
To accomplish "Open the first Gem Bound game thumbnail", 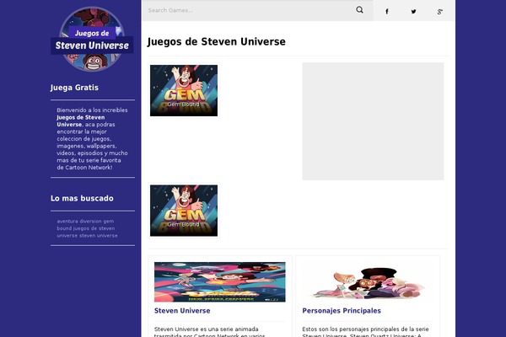I will 184,91.
